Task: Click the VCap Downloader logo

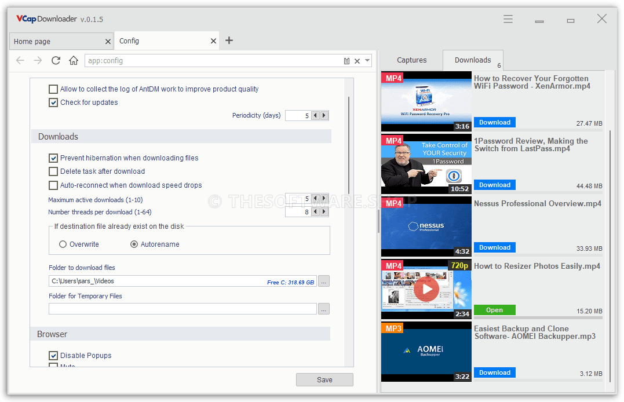Action: (x=46, y=19)
